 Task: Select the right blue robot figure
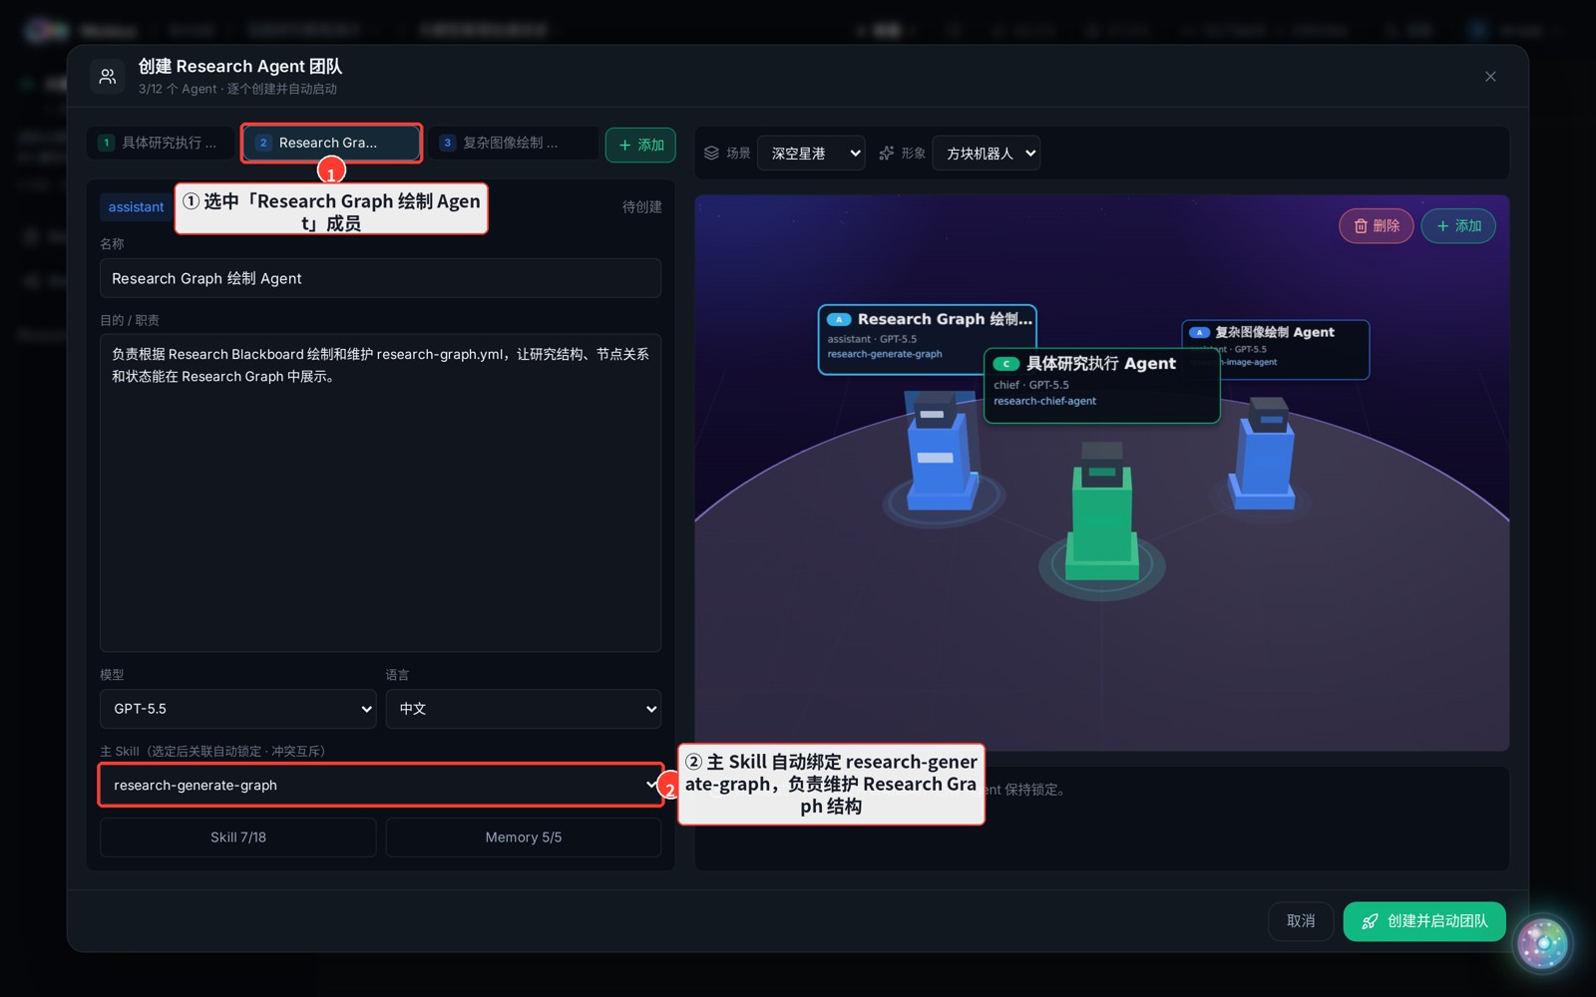1265,453
